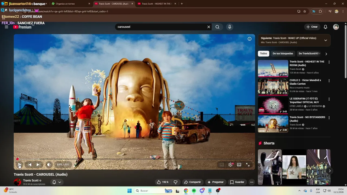
Task: Enter fullscreen mode in player
Action: click(x=248, y=165)
